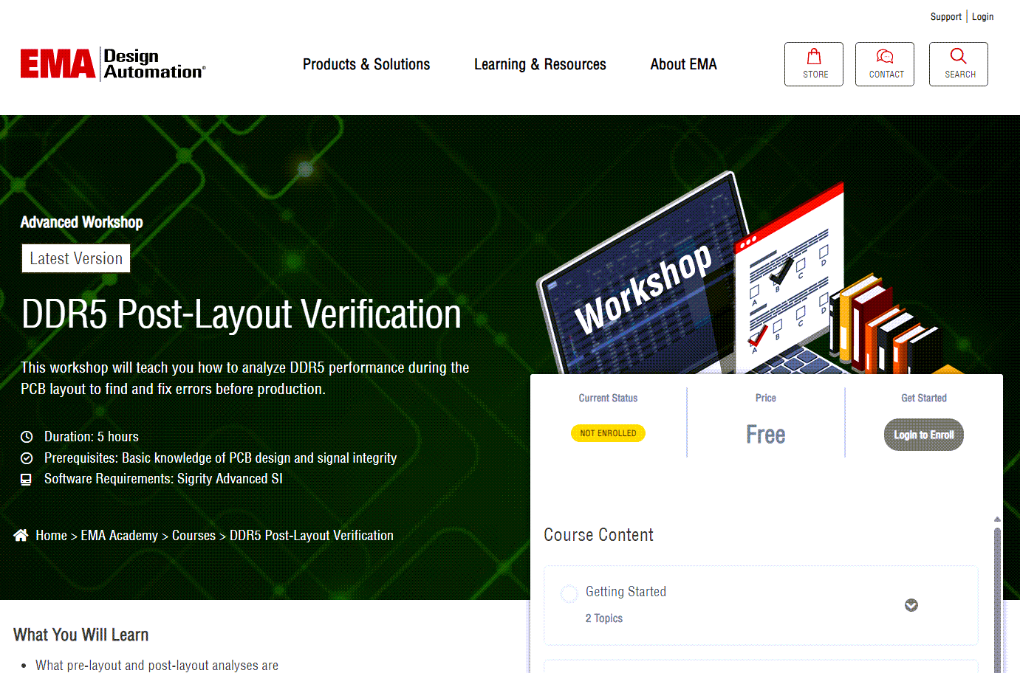
Task: Click 'Software Requirements: Sigrity Advanced SI' text
Action: tap(163, 479)
